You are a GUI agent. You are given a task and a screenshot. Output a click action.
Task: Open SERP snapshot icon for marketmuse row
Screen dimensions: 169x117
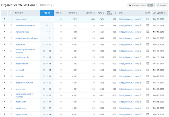click(x=148, y=19)
